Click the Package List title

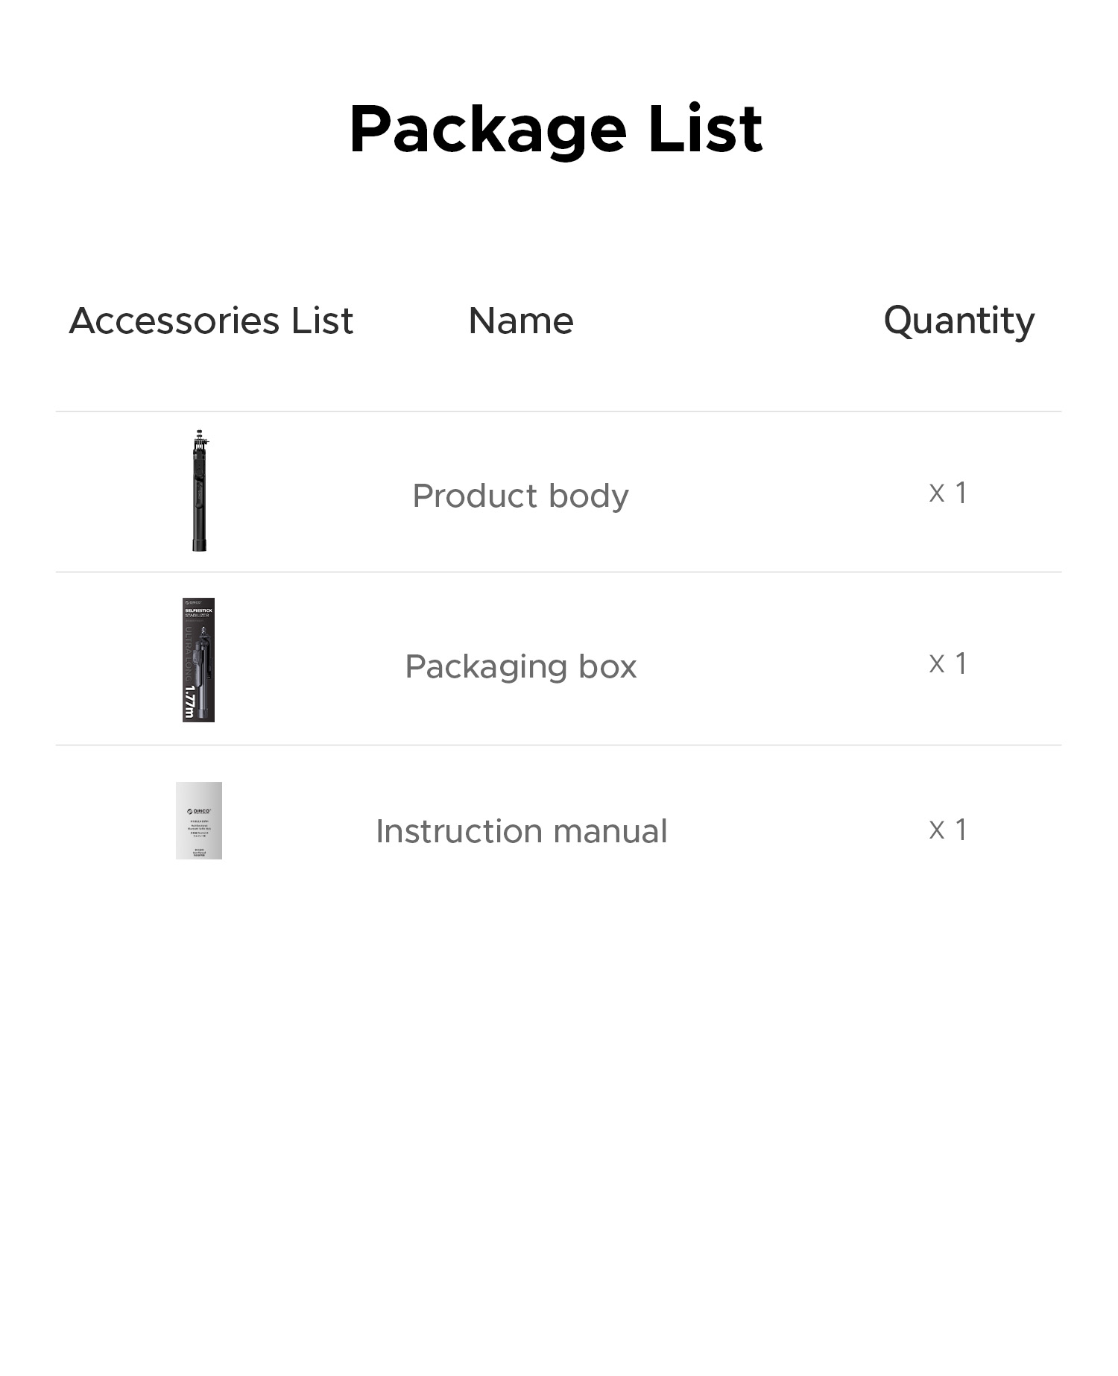(556, 129)
